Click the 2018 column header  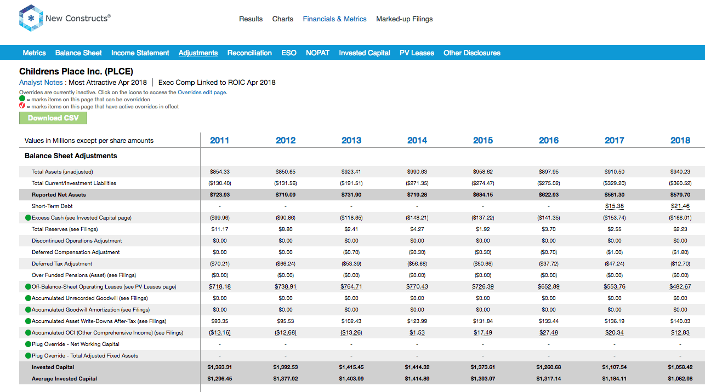coord(680,141)
